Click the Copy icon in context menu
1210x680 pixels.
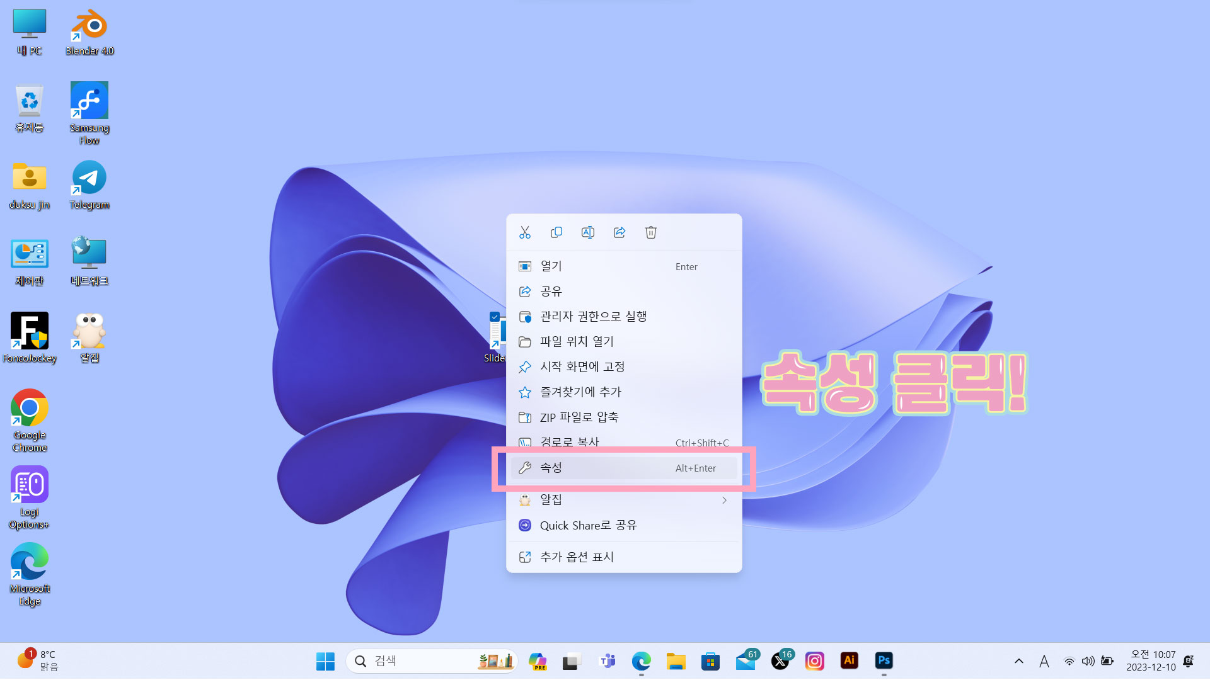[x=556, y=232]
